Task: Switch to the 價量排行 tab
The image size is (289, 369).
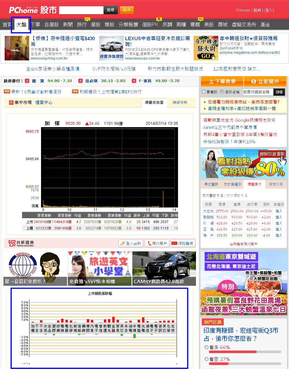Action: click(x=254, y=184)
